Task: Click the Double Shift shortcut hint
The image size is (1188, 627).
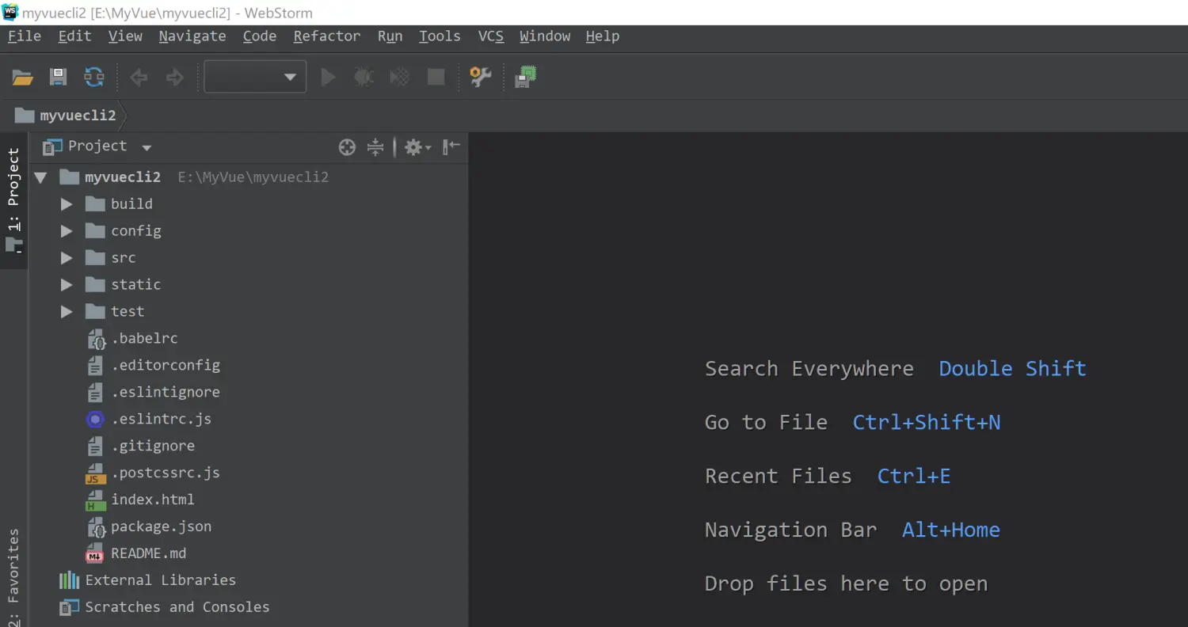Action: 1012,369
